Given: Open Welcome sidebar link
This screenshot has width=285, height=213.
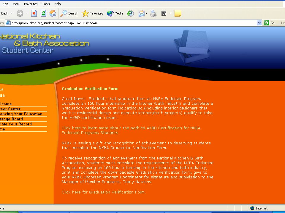Looking at the screenshot, I should [x=6, y=104].
